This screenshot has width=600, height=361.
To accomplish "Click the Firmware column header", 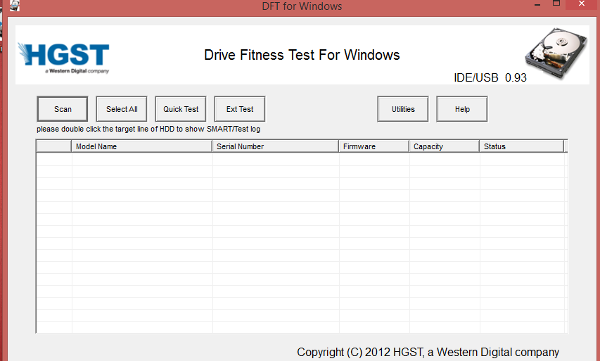I will click(x=374, y=146).
